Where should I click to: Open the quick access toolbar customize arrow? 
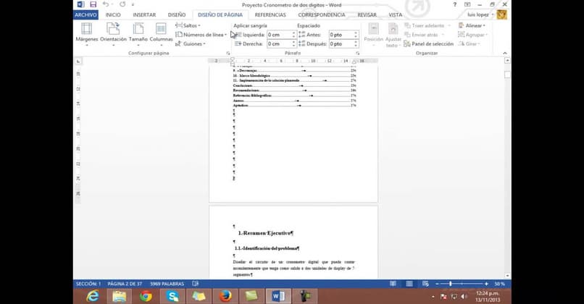(x=133, y=5)
